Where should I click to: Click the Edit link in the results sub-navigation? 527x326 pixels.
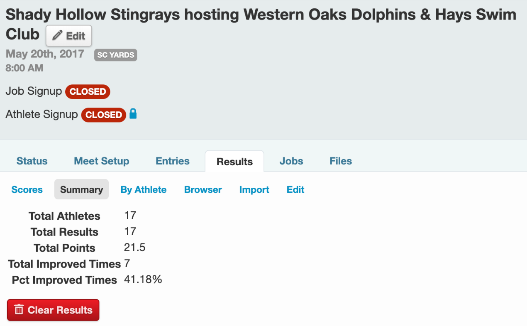pyautogui.click(x=295, y=190)
